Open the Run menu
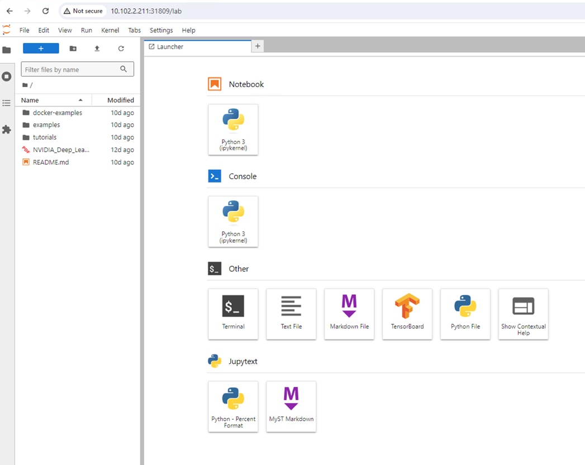Viewport: 585px width, 465px height. (87, 30)
